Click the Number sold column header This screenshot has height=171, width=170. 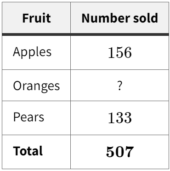[x=119, y=18]
